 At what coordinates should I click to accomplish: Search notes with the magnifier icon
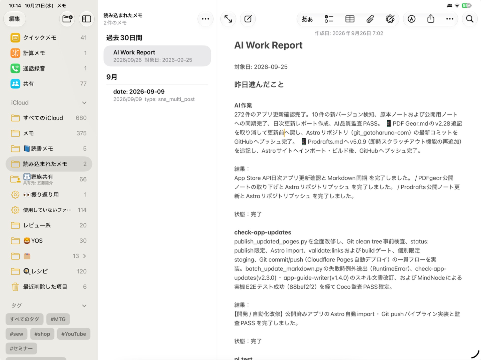470,19
